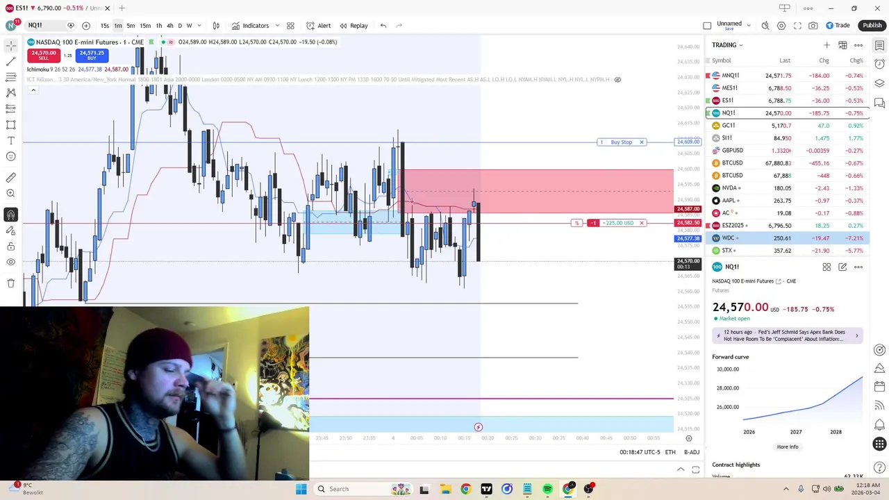Open the Fibonacci retracement tools

[10, 77]
